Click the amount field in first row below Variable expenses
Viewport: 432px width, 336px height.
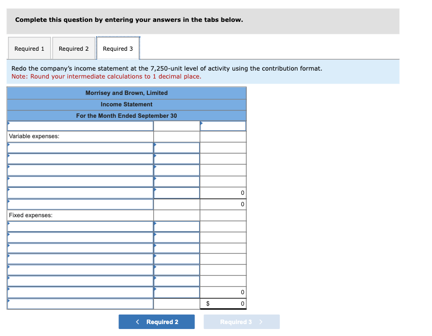pyautogui.click(x=177, y=148)
